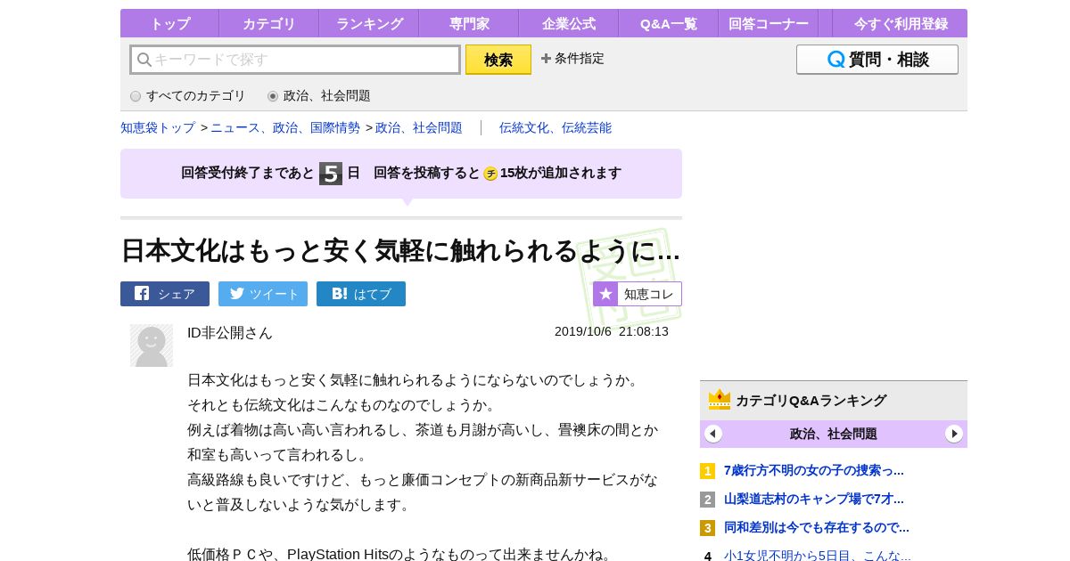Focus the keyword search input field

click(x=295, y=60)
